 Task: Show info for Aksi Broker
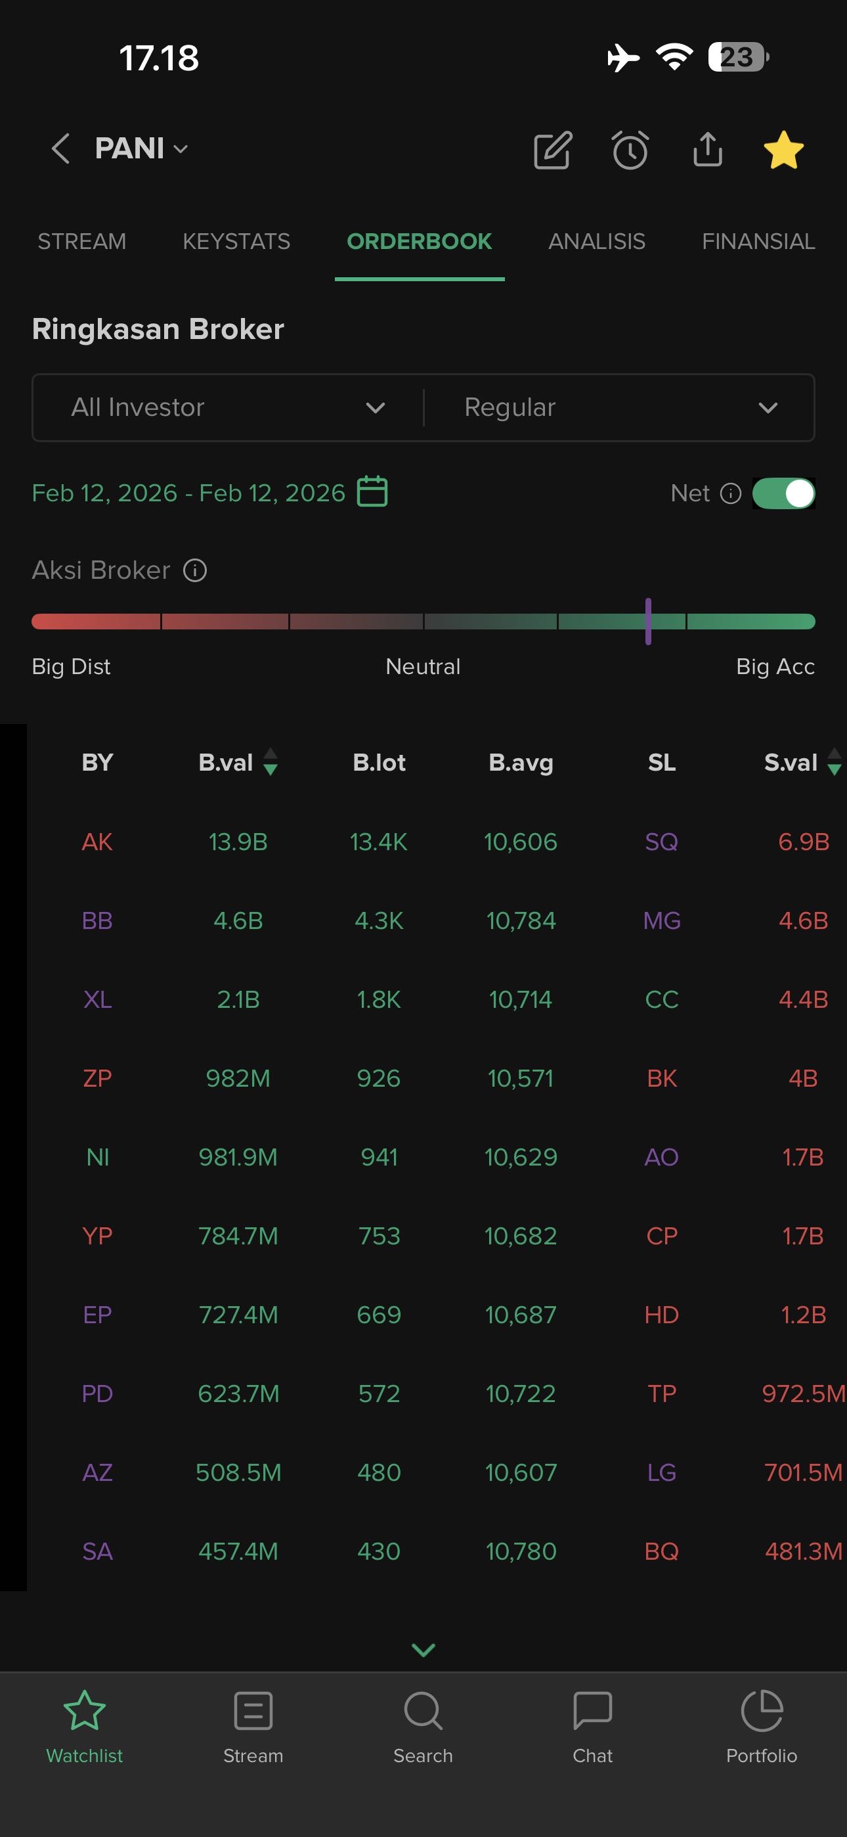pyautogui.click(x=194, y=570)
